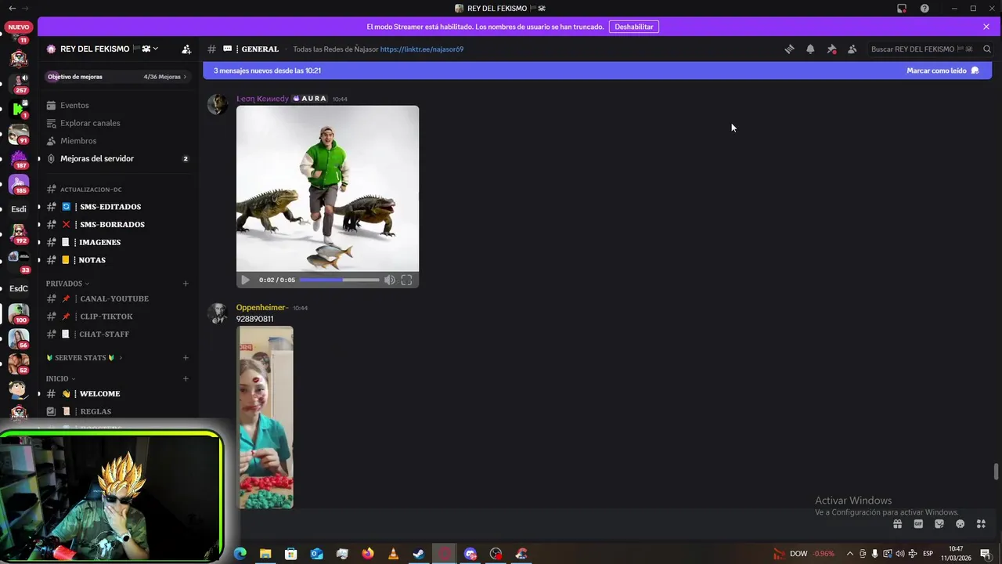
Task: Click Deshabilitar streamer mode button
Action: [x=634, y=27]
